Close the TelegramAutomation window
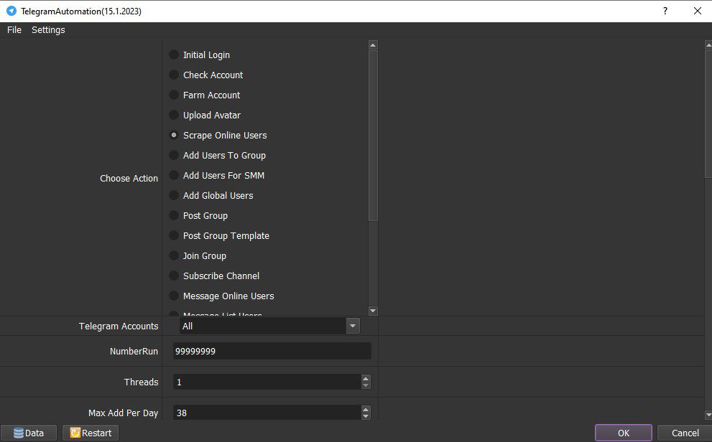Screen dimensions: 712x442 [x=698, y=11]
